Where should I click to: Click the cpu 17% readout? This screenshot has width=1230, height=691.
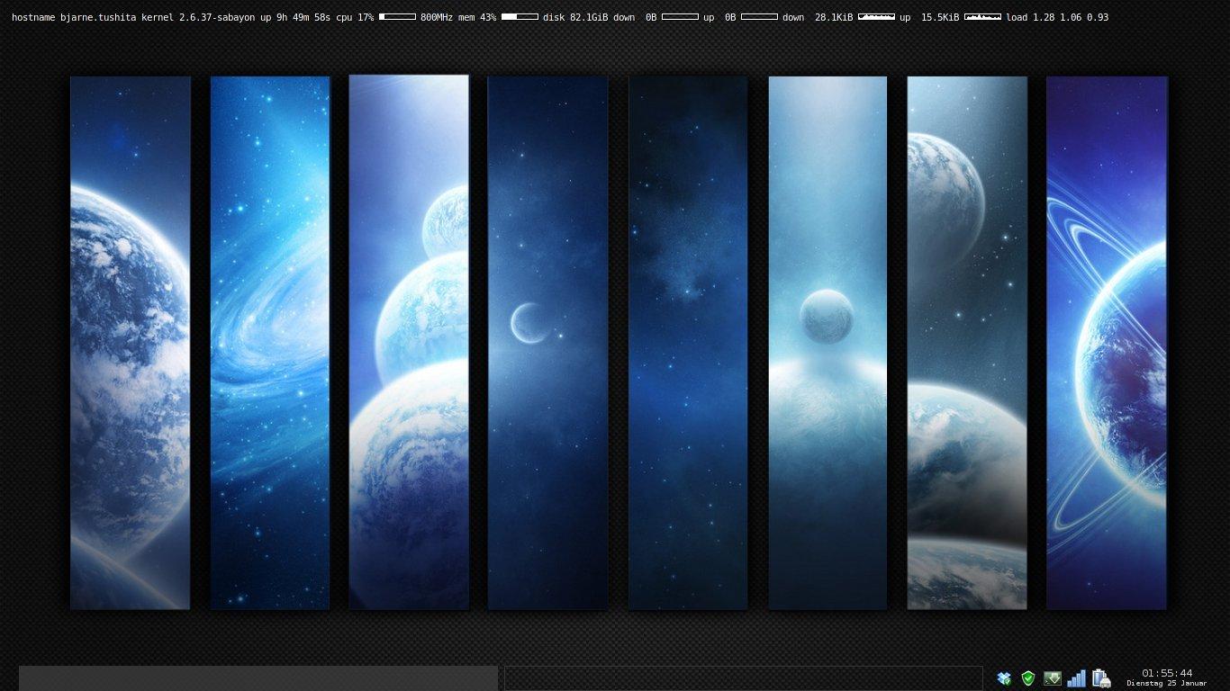(355, 17)
